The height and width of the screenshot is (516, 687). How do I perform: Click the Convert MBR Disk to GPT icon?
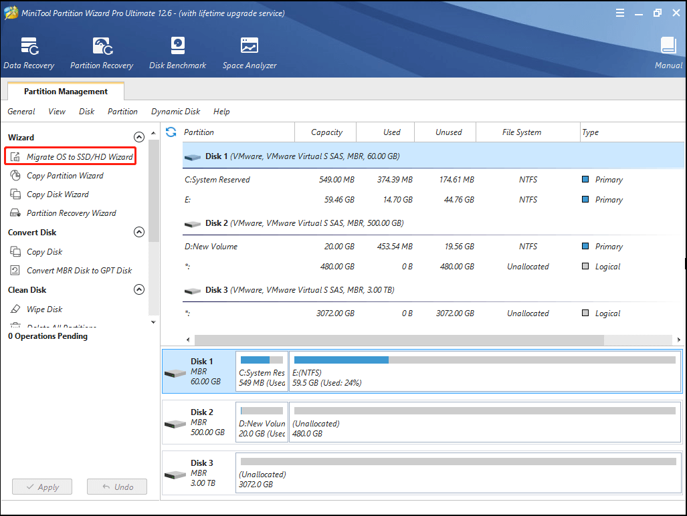click(15, 271)
